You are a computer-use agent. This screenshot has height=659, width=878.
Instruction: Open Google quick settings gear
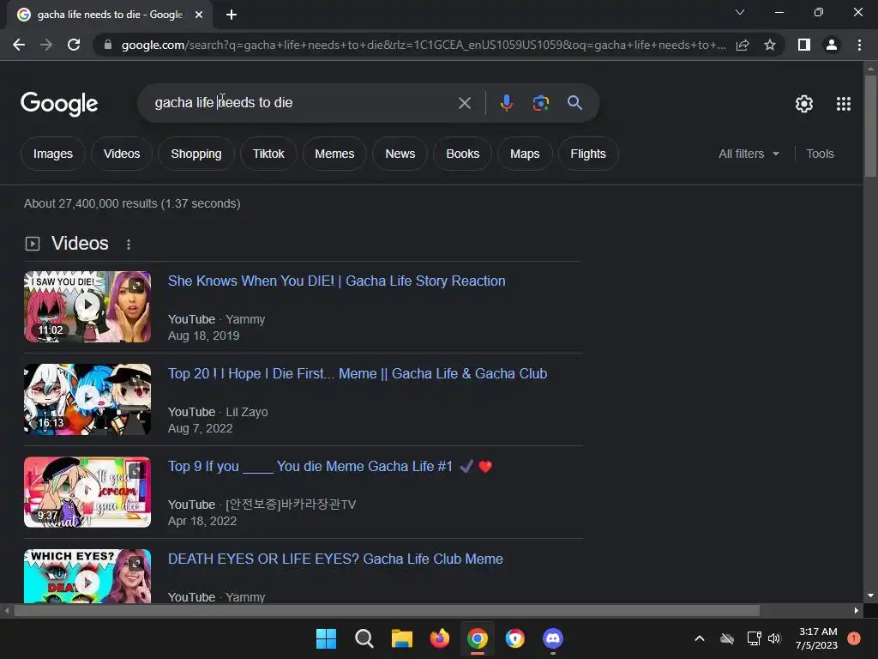[x=804, y=104]
